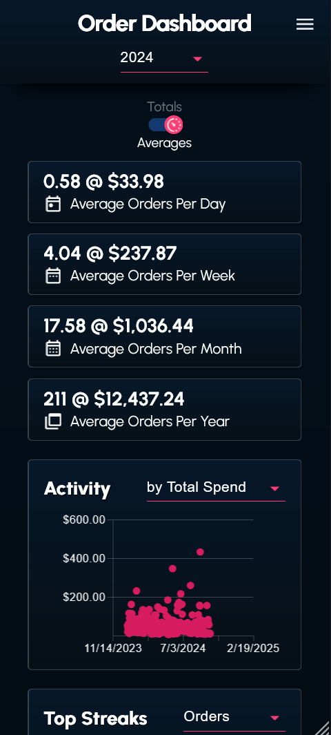Click the scatter point near $350 in the chart
This screenshot has height=735, width=331.
pos(172,569)
